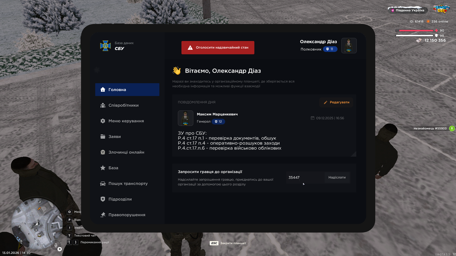
Task: Click the 13.01.2026 | 14:30 date display
Action: 16,253
